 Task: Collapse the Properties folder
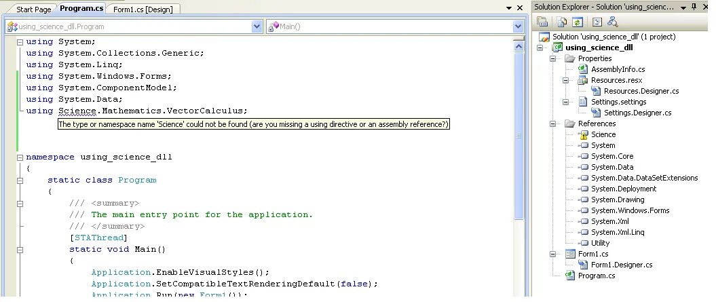[x=553, y=58]
